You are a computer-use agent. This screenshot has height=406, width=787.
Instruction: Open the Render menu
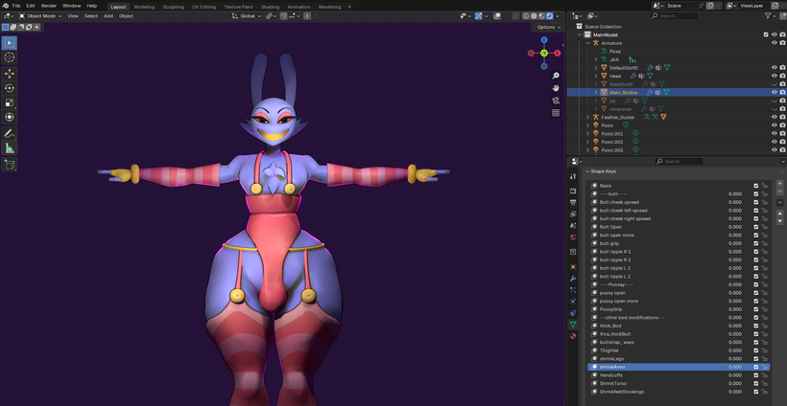click(x=48, y=6)
